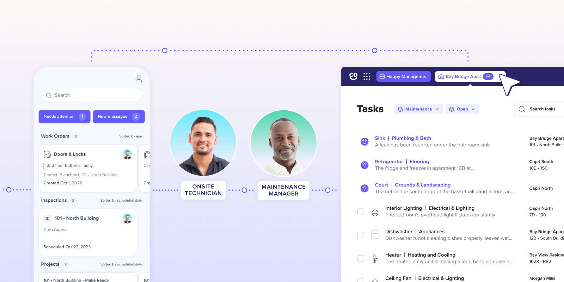Click the Interior Lighting task title
Screen dimensions: 564x282
(404, 208)
